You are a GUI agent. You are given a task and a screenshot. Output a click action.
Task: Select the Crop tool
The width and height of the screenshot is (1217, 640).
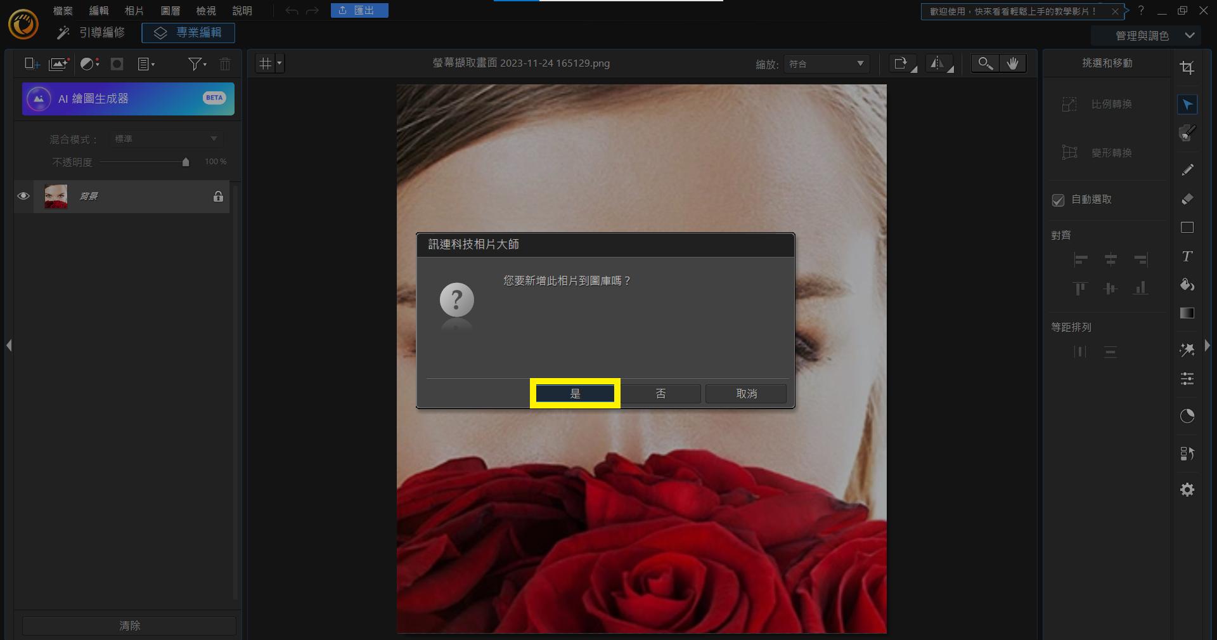[x=1187, y=67]
